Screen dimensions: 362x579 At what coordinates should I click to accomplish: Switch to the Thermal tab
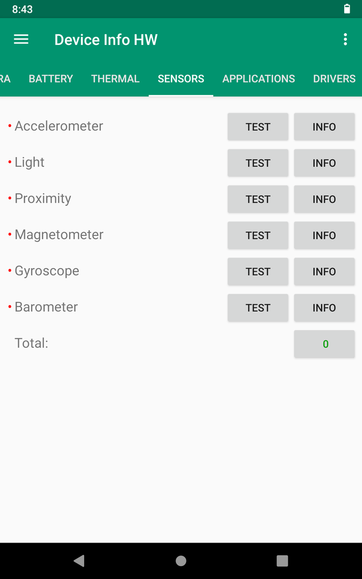click(115, 79)
